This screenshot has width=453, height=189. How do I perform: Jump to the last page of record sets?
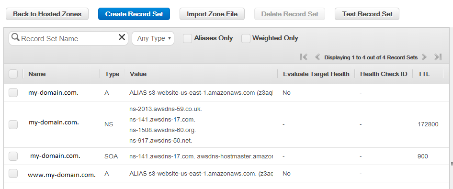click(438, 57)
